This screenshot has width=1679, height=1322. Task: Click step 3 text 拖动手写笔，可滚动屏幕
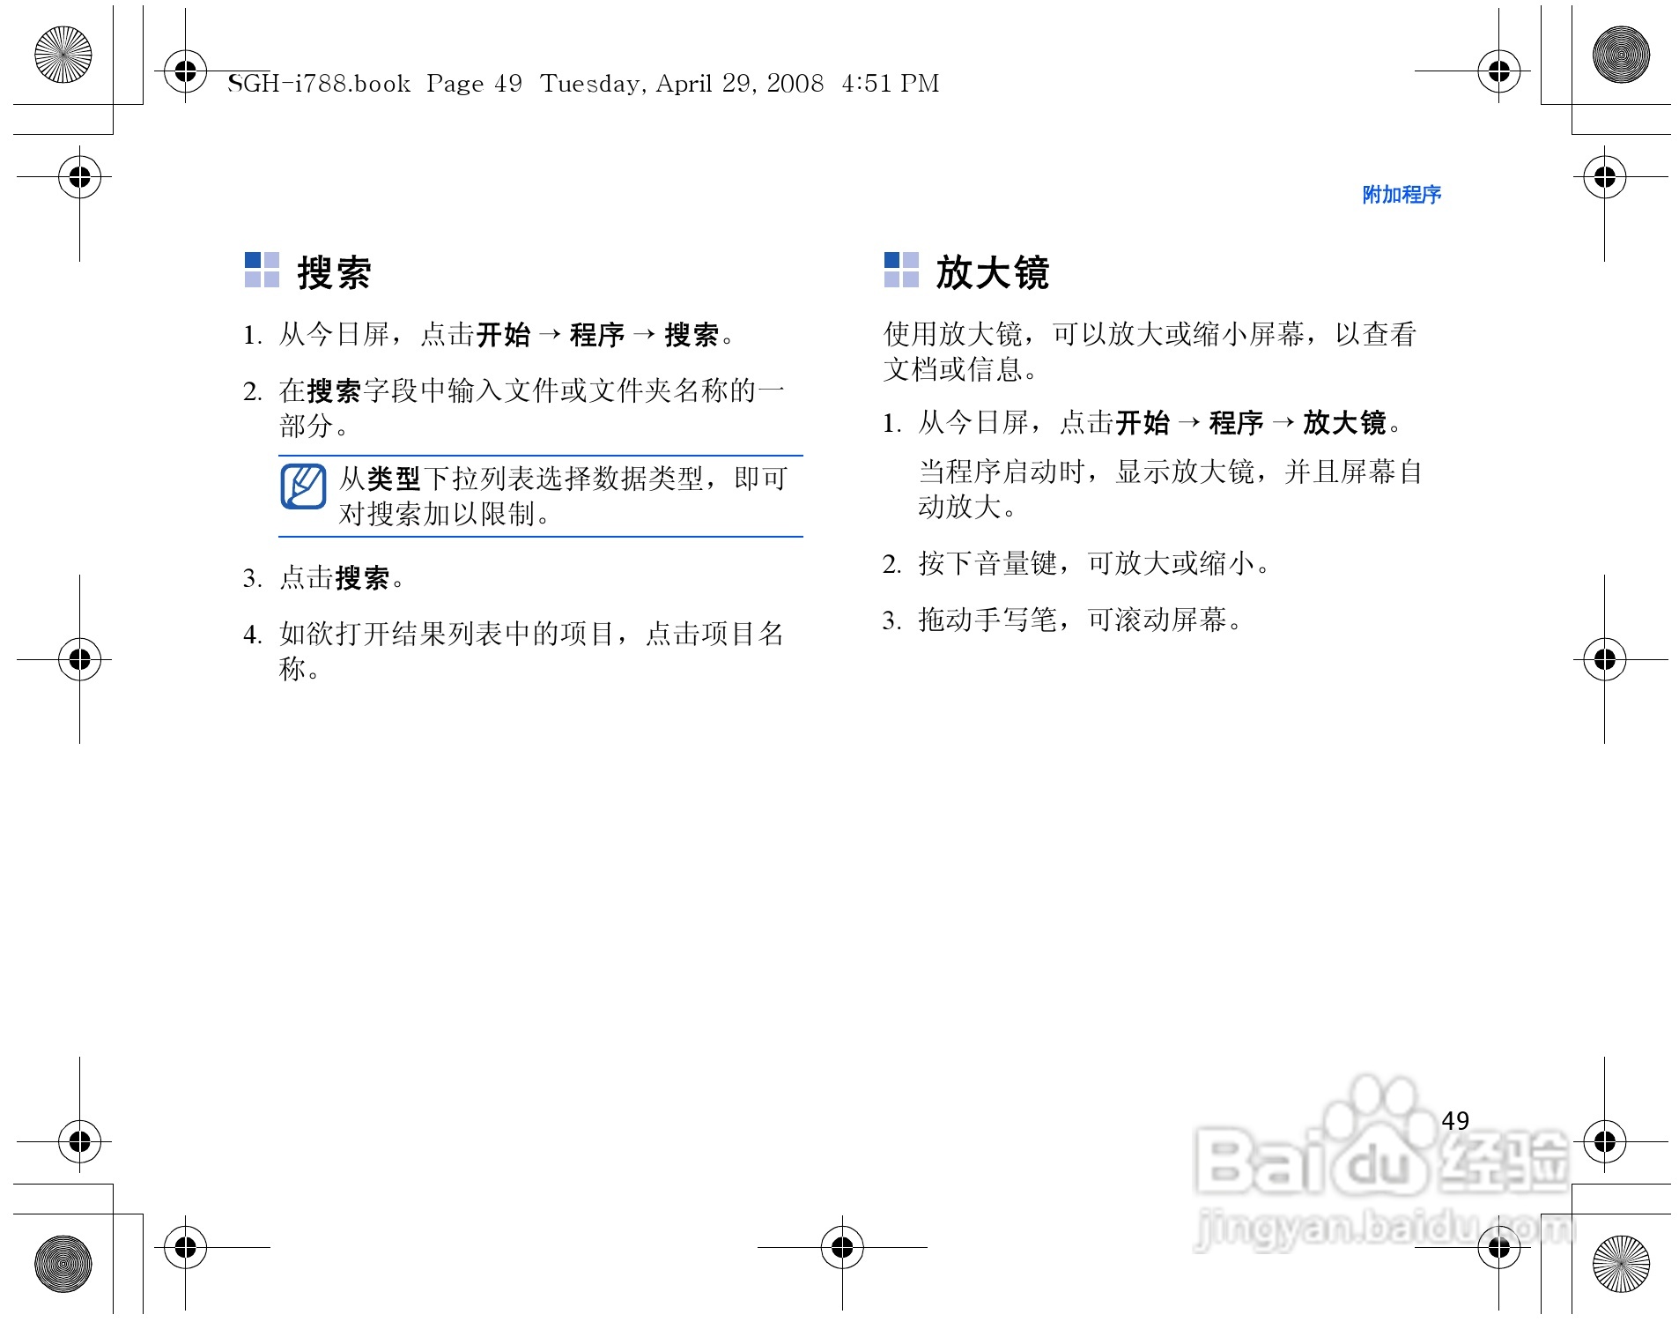coord(1063,620)
